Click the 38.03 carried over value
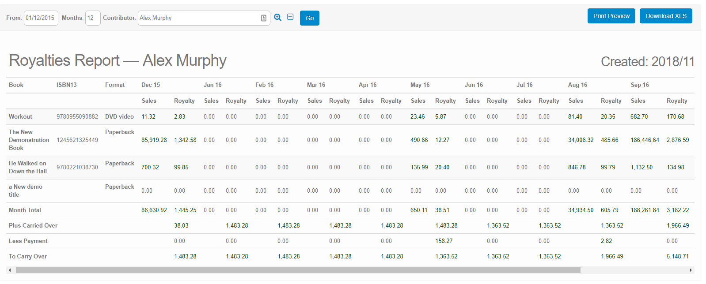 (181, 225)
